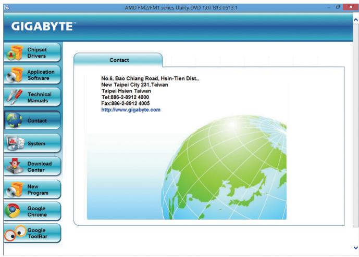Select the Contact tab
This screenshot has height=257, width=359.
pyautogui.click(x=118, y=60)
